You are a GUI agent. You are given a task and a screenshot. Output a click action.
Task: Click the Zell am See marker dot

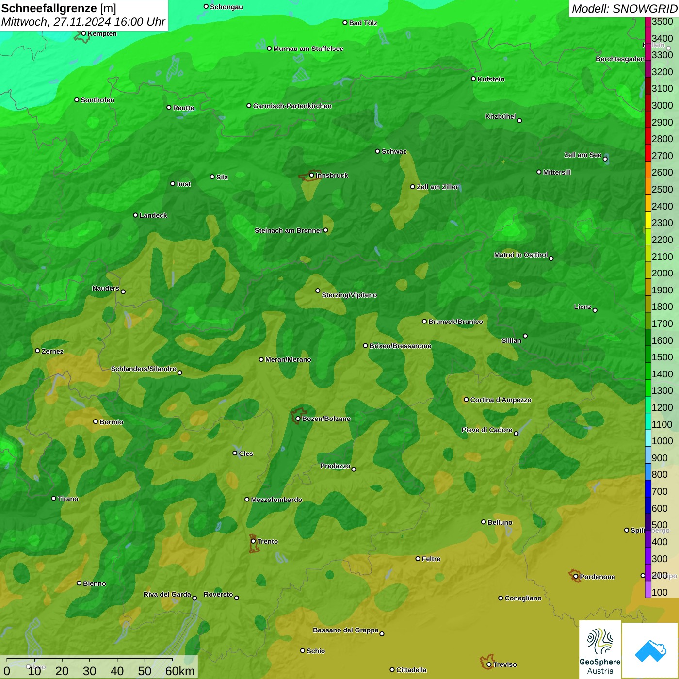pos(605,159)
